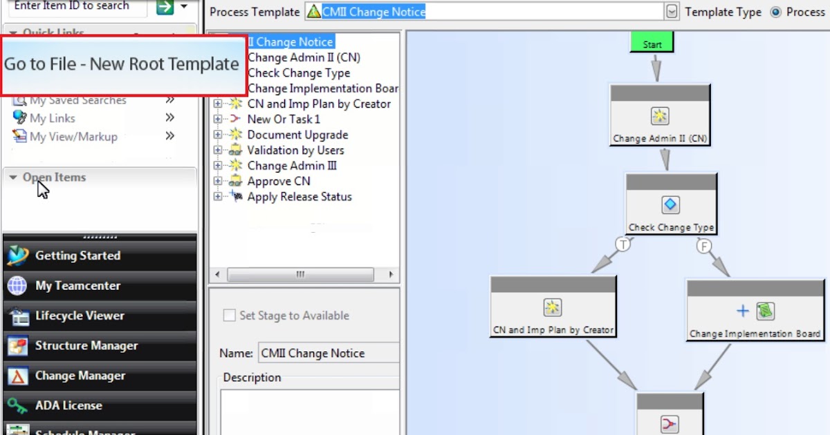
Task: Expand My View/Markup double chevron
Action: [170, 137]
